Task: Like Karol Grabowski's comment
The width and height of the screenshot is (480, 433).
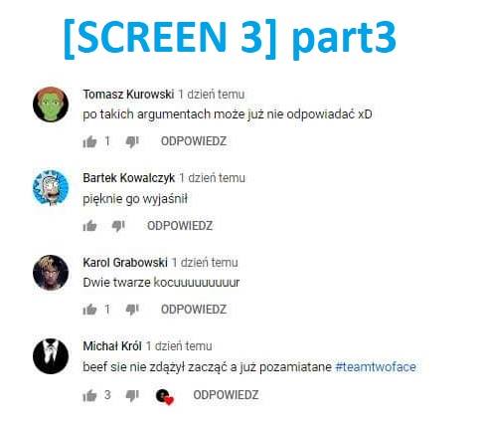Action: 89,310
